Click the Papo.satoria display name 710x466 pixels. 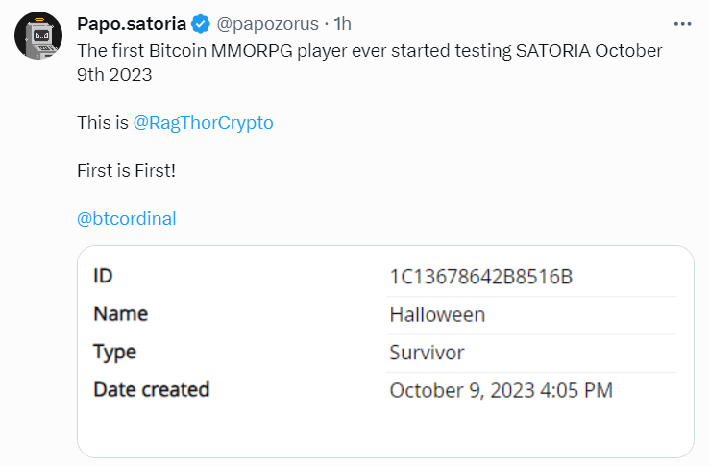coord(132,24)
